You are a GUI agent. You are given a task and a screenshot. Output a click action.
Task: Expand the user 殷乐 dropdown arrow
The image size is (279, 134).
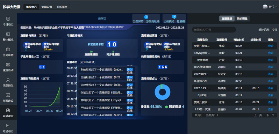pyautogui.click(x=276, y=7)
